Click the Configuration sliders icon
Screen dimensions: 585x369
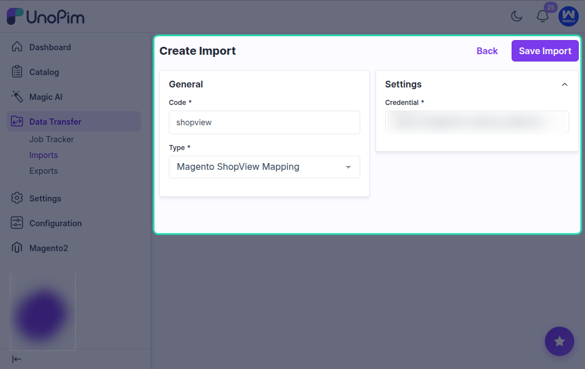click(17, 223)
